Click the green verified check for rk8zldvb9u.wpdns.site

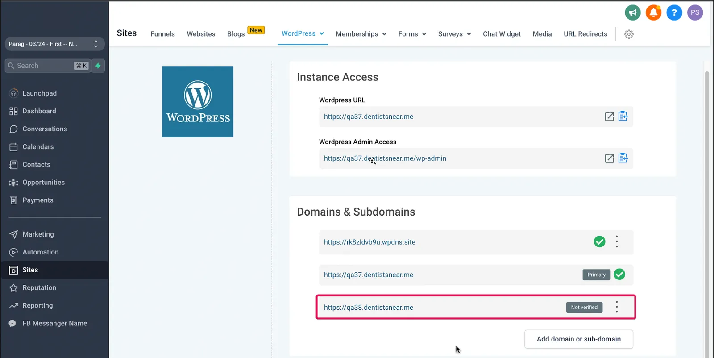[x=599, y=241]
